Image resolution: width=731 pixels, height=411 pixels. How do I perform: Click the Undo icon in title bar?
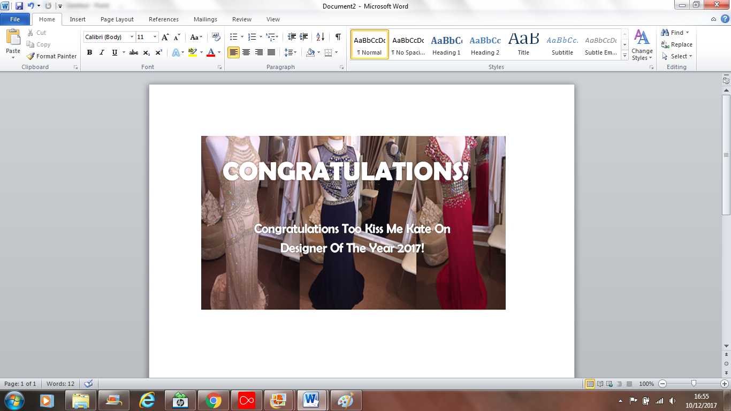click(x=31, y=6)
